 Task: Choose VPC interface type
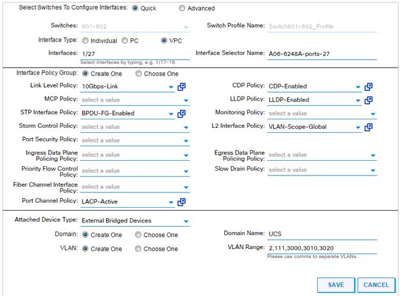tap(164, 41)
